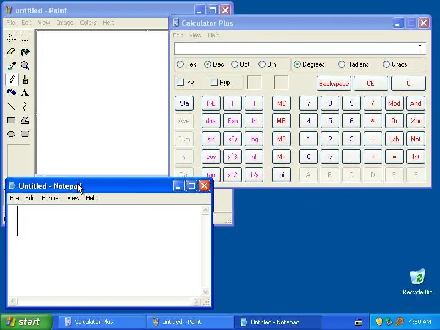Click the Notepad title bar icon
This screenshot has height=330, width=440.
tap(12, 185)
